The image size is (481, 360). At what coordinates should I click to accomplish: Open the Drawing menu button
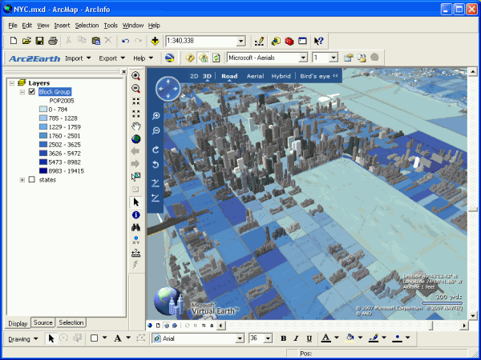point(23,339)
